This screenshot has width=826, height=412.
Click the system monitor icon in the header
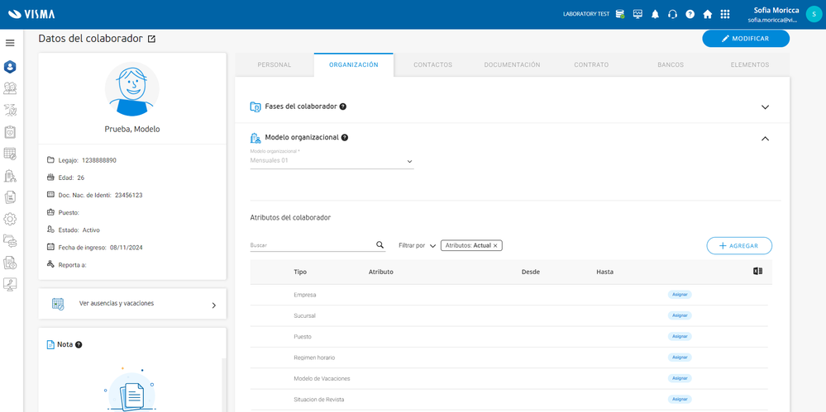(637, 14)
